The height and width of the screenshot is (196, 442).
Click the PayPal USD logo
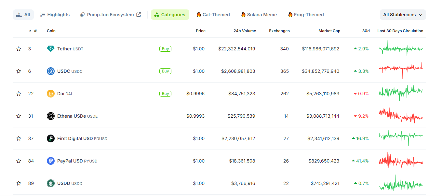(51, 161)
